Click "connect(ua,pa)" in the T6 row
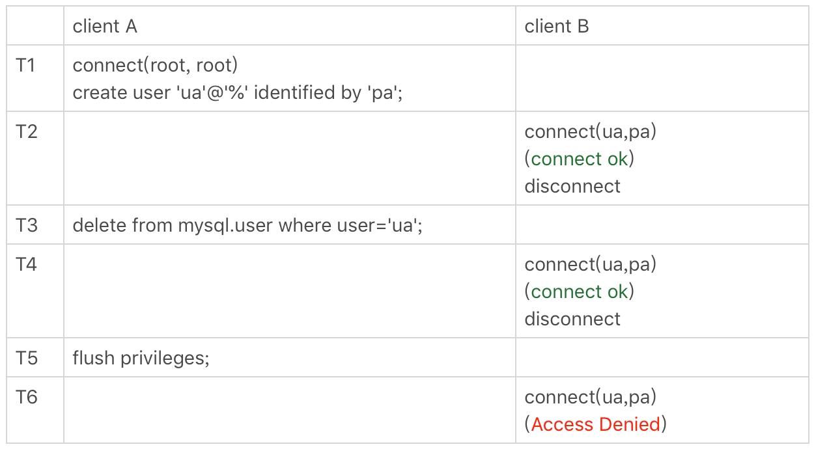Screen dimensions: 814x449 click(590, 397)
